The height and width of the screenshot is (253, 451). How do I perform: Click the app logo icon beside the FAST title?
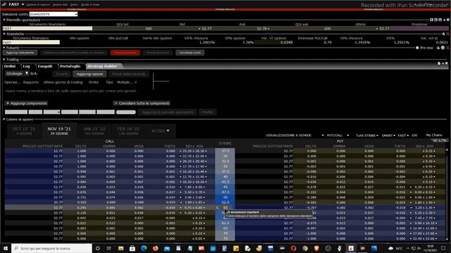[x=4, y=4]
